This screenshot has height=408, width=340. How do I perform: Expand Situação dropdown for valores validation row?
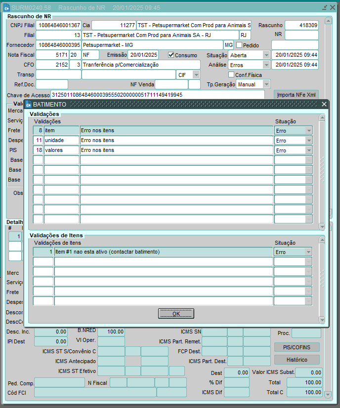pyautogui.click(x=309, y=150)
